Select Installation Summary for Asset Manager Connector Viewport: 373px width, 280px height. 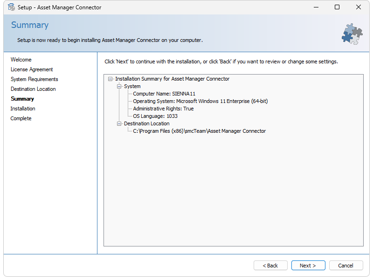(172, 79)
